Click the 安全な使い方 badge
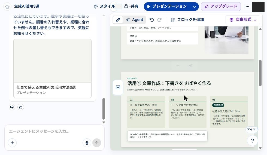The width and height of the screenshot is (267, 155). [x=218, y=105]
